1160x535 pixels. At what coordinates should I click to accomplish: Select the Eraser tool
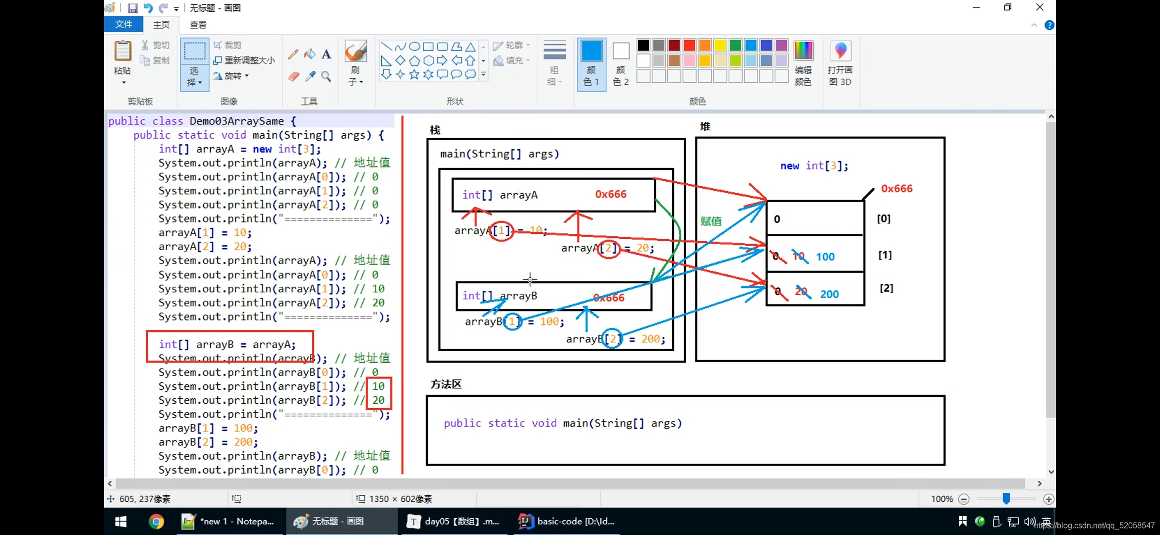293,76
